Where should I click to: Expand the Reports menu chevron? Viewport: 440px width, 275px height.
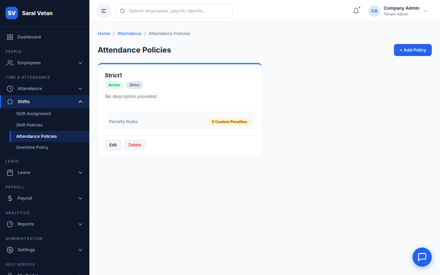(x=80, y=224)
